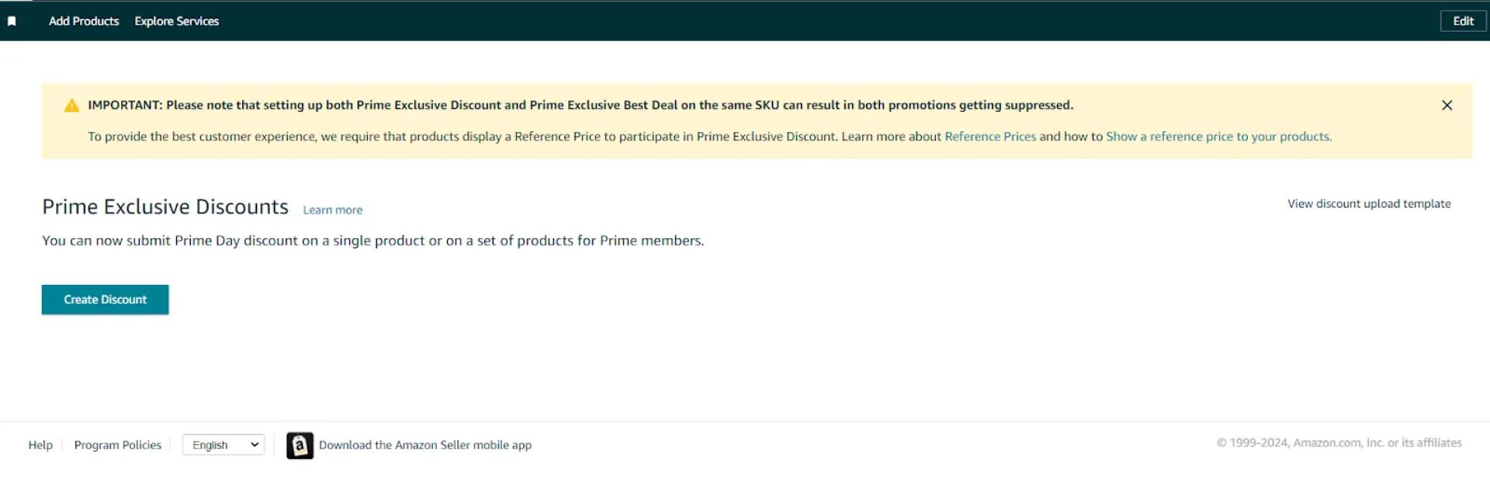Open the View discount upload template link
1490x486 pixels.
tap(1369, 203)
